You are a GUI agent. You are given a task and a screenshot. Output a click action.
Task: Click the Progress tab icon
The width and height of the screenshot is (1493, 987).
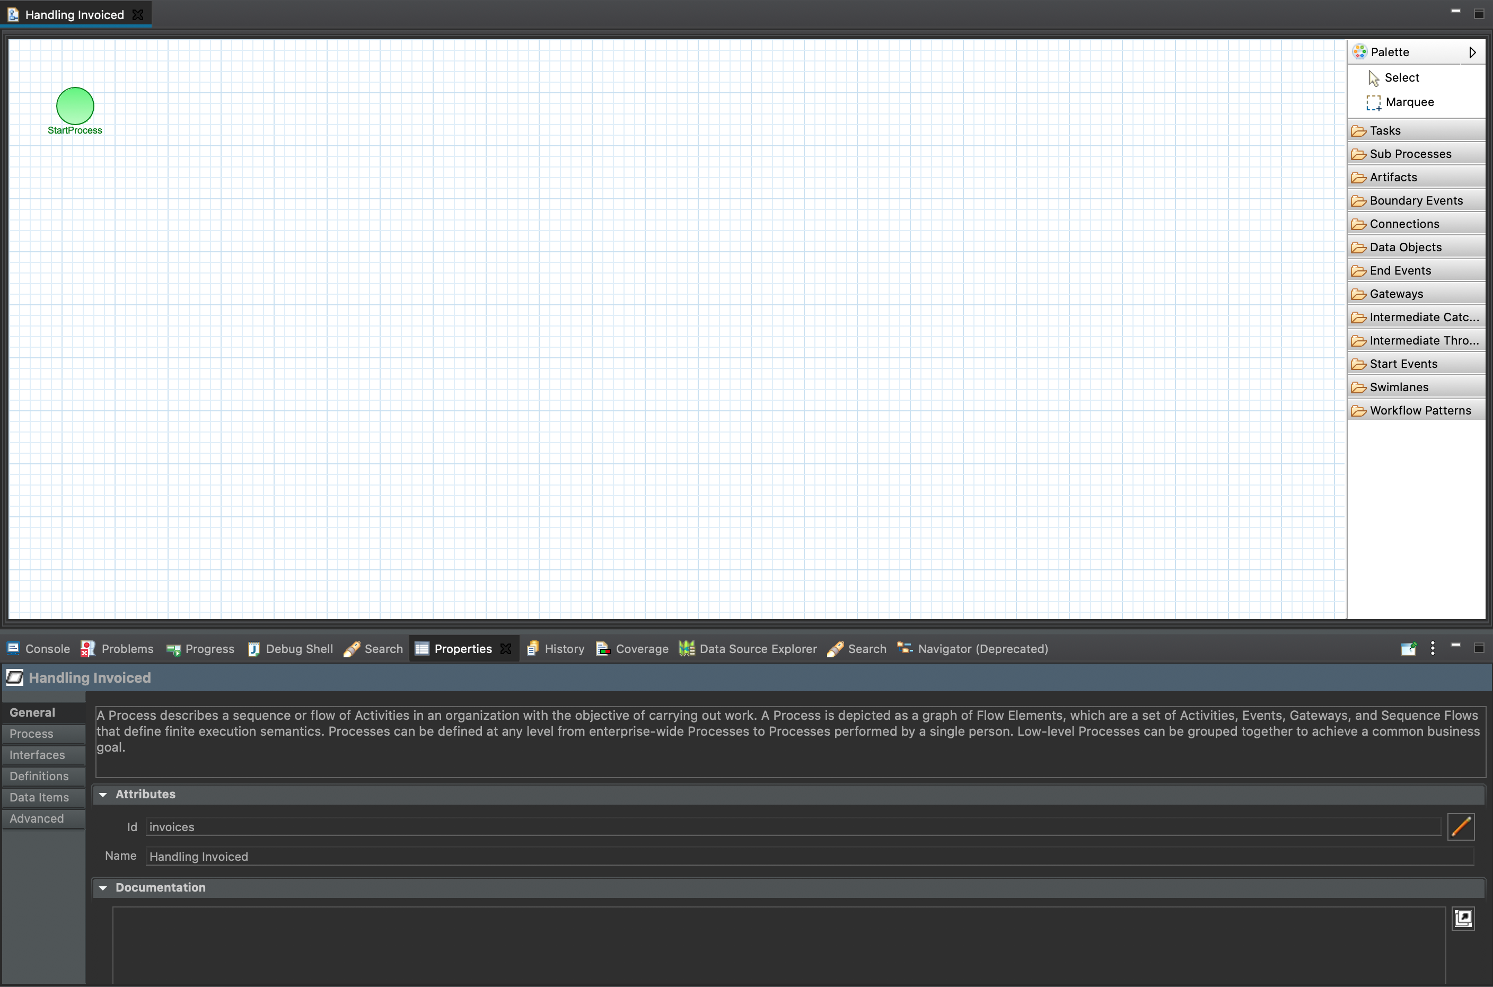point(173,649)
